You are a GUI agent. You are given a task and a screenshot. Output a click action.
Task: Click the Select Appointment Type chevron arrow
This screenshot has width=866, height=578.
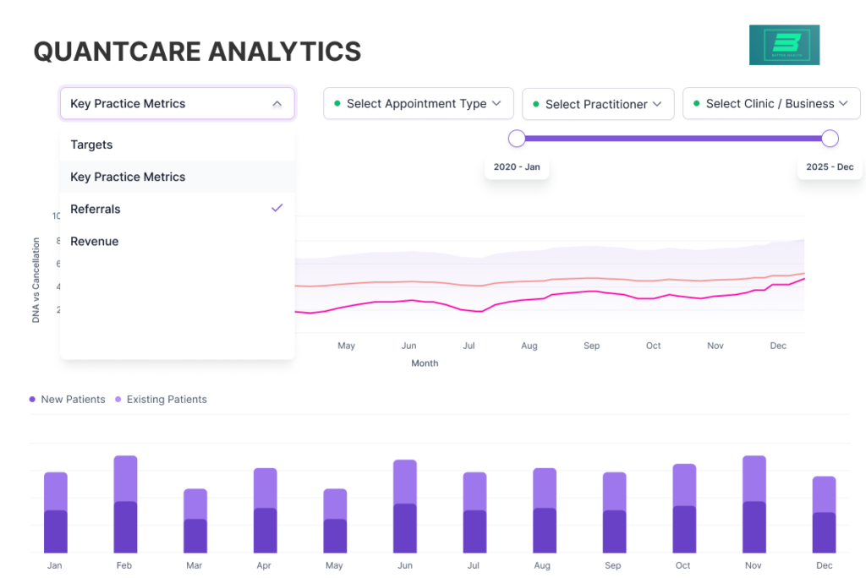[496, 103]
